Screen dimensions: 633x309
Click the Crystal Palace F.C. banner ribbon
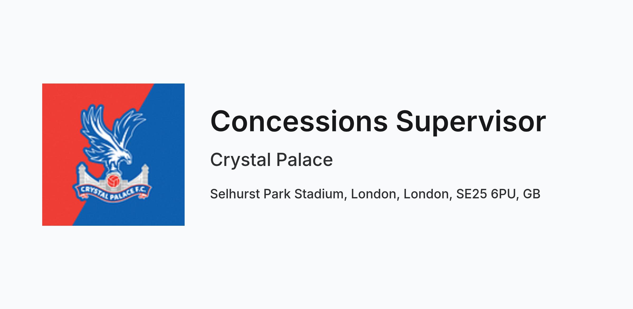(x=112, y=193)
